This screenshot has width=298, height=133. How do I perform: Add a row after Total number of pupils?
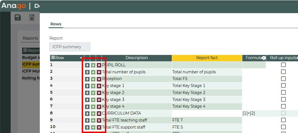coord(93,72)
